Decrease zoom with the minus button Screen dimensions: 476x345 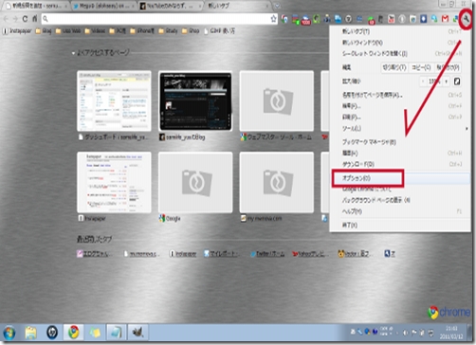pyautogui.click(x=423, y=82)
